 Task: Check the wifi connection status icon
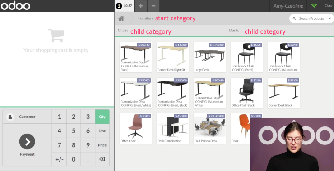[314, 6]
